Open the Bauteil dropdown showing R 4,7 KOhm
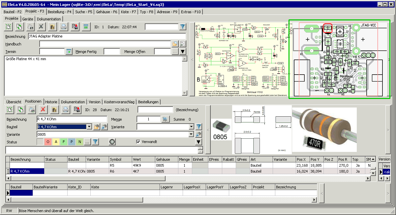Viewport: 396px width, 215px height. pyautogui.click(x=89, y=127)
